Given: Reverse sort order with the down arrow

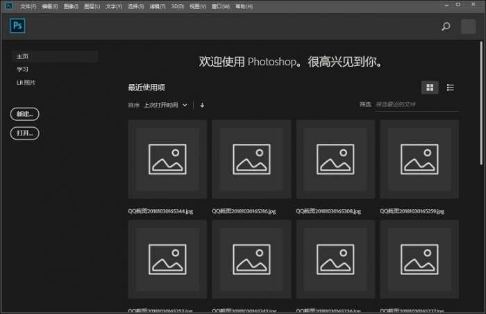Looking at the screenshot, I should coord(202,105).
